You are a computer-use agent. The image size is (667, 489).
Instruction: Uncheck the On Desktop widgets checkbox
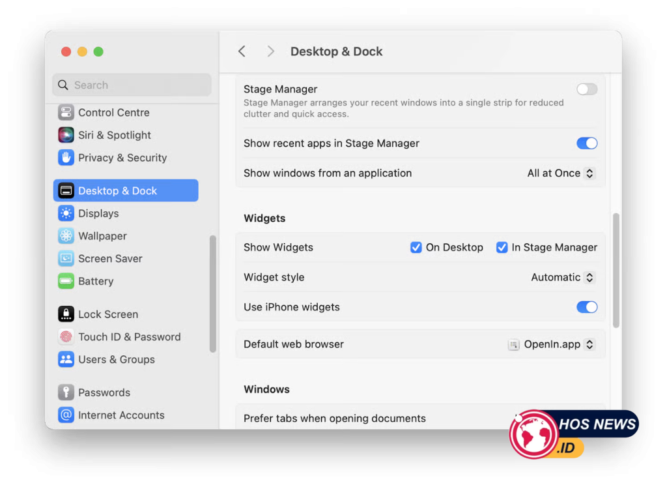416,248
